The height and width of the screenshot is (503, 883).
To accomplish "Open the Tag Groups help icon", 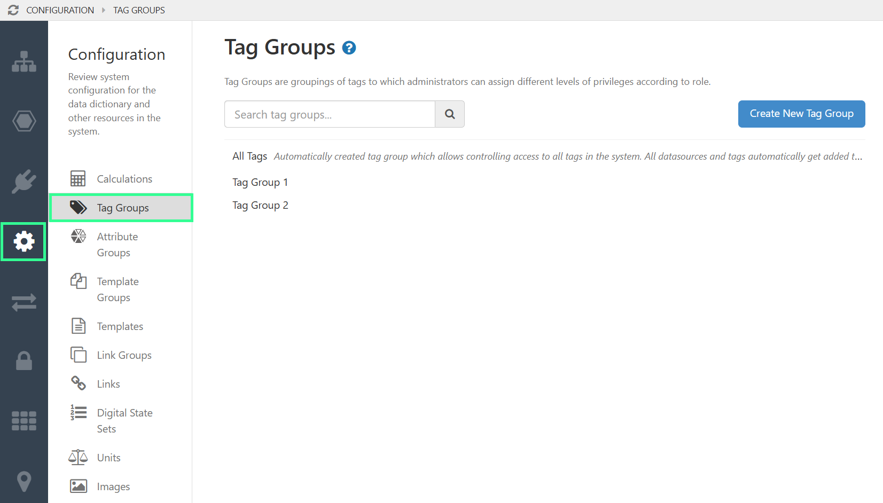I will tap(349, 48).
